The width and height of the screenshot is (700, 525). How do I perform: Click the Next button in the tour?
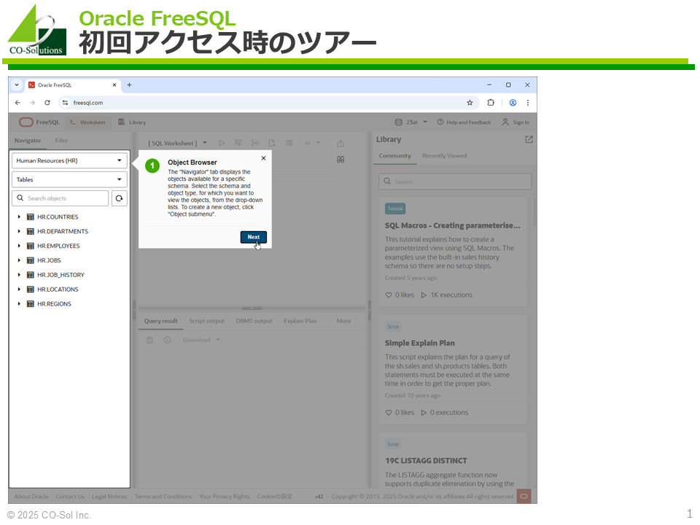253,237
